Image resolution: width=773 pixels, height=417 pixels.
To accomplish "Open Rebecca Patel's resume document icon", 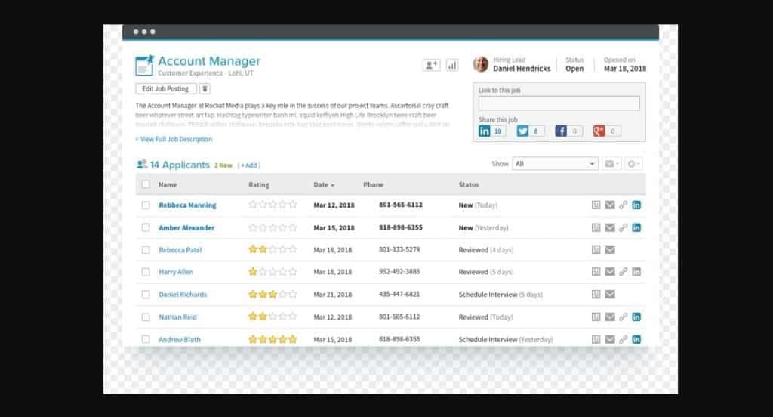I will 596,250.
